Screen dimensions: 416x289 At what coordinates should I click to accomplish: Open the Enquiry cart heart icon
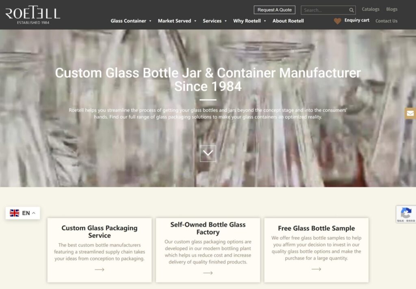click(x=338, y=21)
